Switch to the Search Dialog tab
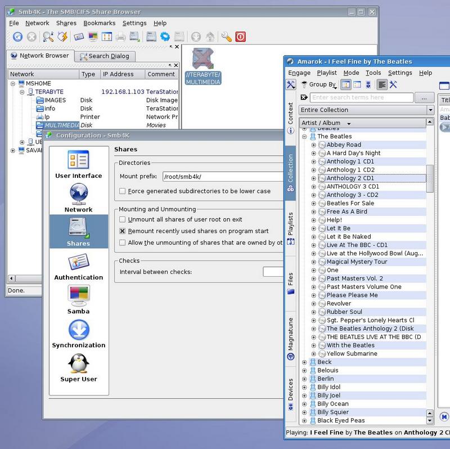Viewport: 450px width, 449px height. (x=105, y=56)
